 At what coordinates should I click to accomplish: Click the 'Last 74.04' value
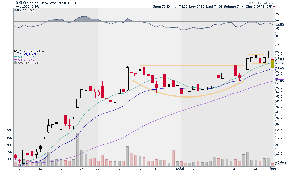pyautogui.click(x=214, y=6)
